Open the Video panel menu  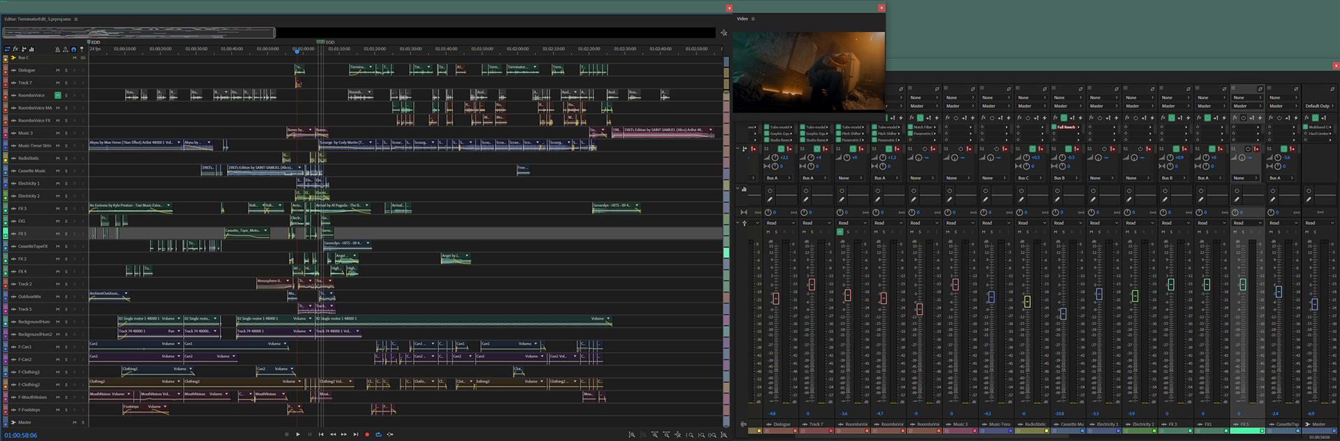point(753,19)
